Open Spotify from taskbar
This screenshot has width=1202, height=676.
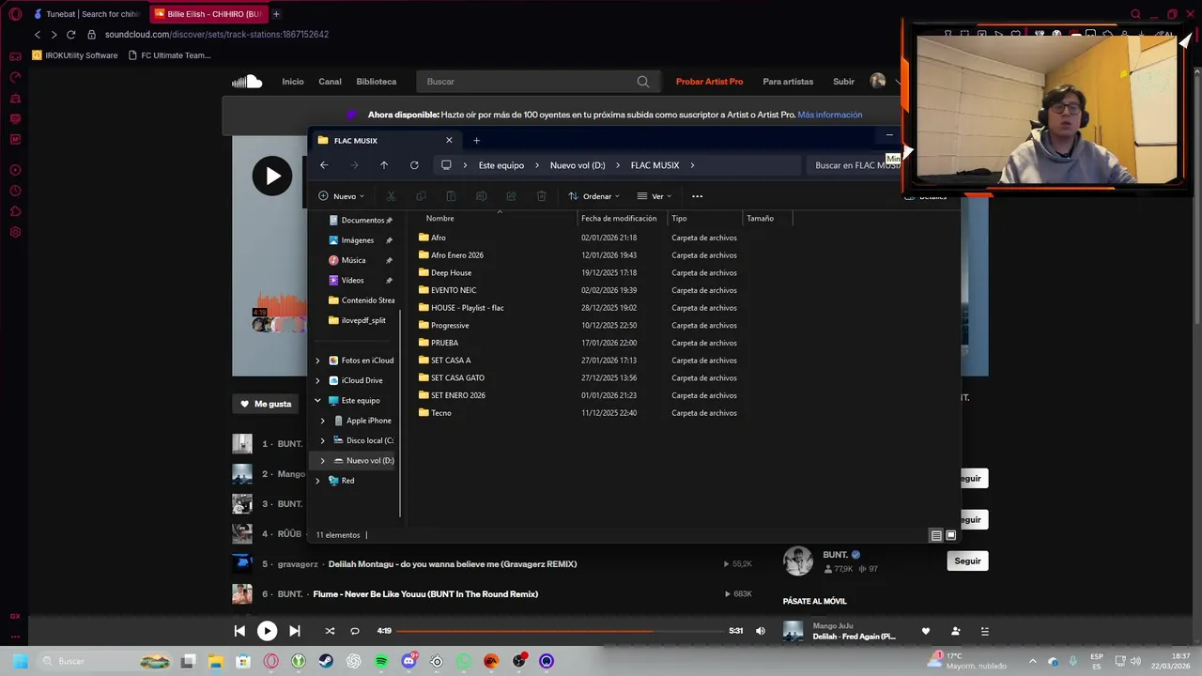(381, 661)
